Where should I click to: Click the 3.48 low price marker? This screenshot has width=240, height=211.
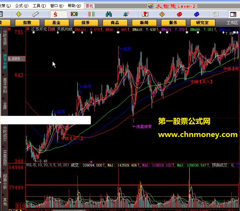[x=41, y=161]
